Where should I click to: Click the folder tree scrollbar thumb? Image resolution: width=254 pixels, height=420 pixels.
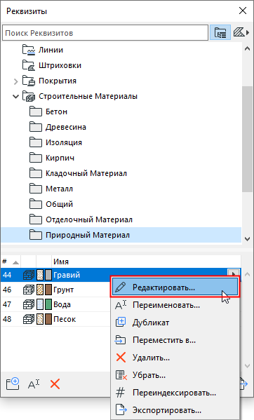point(247,139)
